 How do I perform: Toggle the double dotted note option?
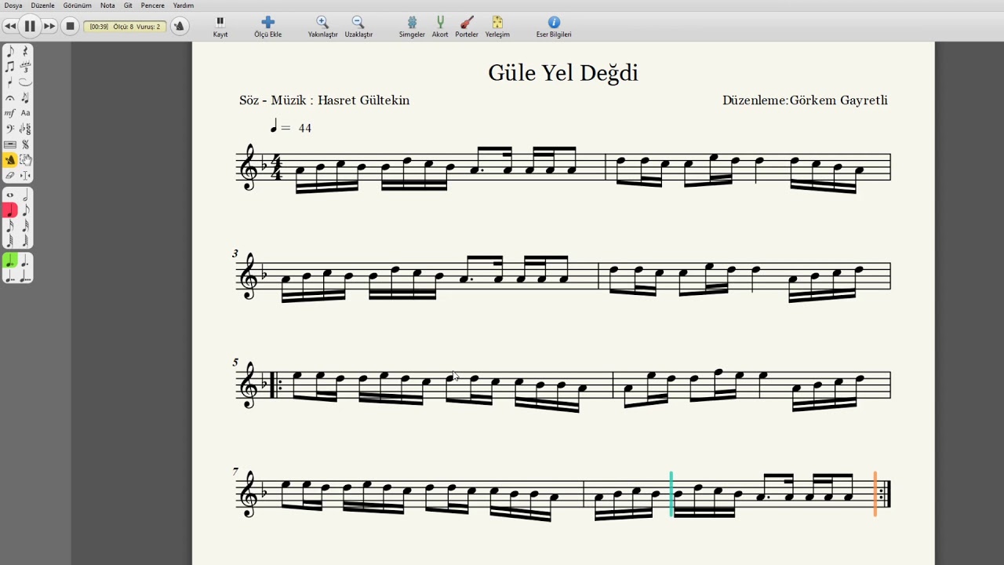(10, 276)
